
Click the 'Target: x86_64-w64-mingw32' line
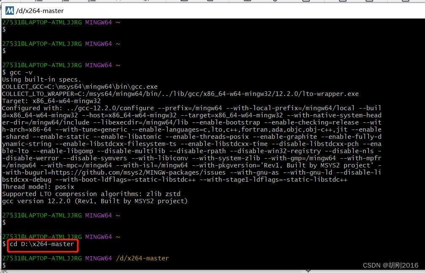(x=51, y=101)
